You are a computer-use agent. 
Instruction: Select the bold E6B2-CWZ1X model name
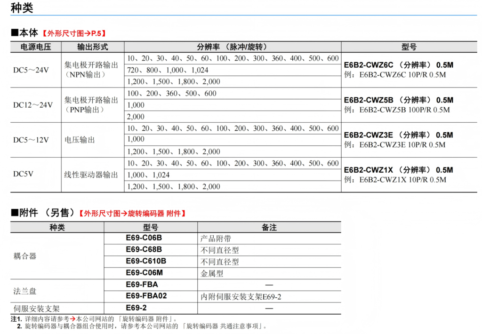click(x=369, y=170)
